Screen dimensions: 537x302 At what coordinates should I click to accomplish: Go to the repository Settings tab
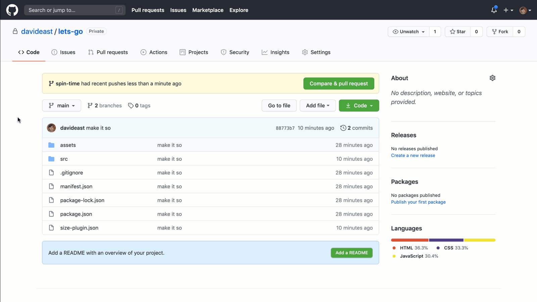point(316,52)
